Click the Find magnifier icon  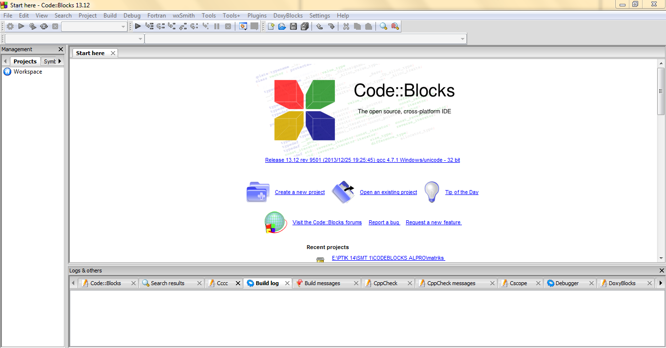click(x=384, y=26)
